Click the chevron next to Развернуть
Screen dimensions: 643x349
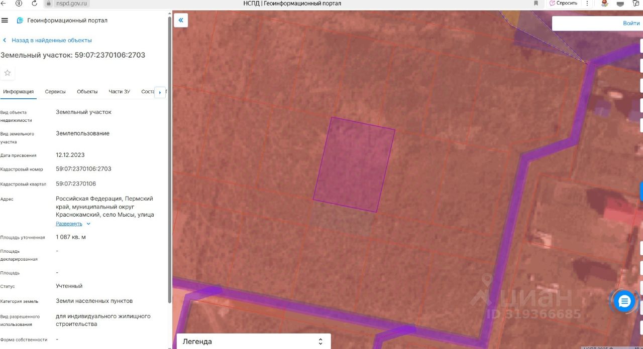(x=88, y=224)
